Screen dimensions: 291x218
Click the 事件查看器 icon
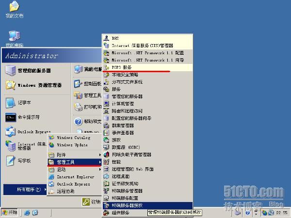[x=106, y=133]
